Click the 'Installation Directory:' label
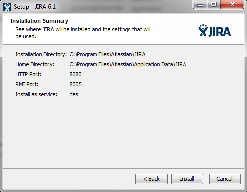 pyautogui.click(x=41, y=54)
